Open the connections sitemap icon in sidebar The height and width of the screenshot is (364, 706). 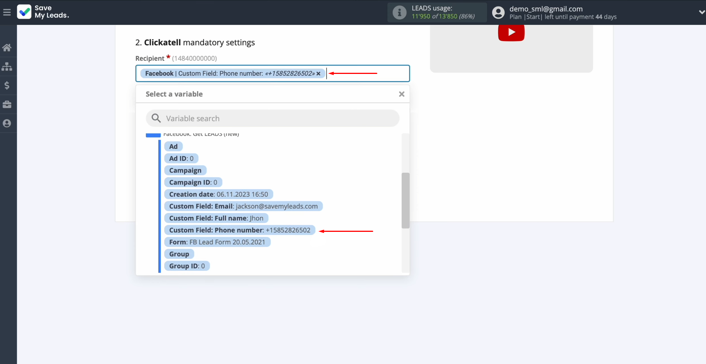click(x=7, y=66)
